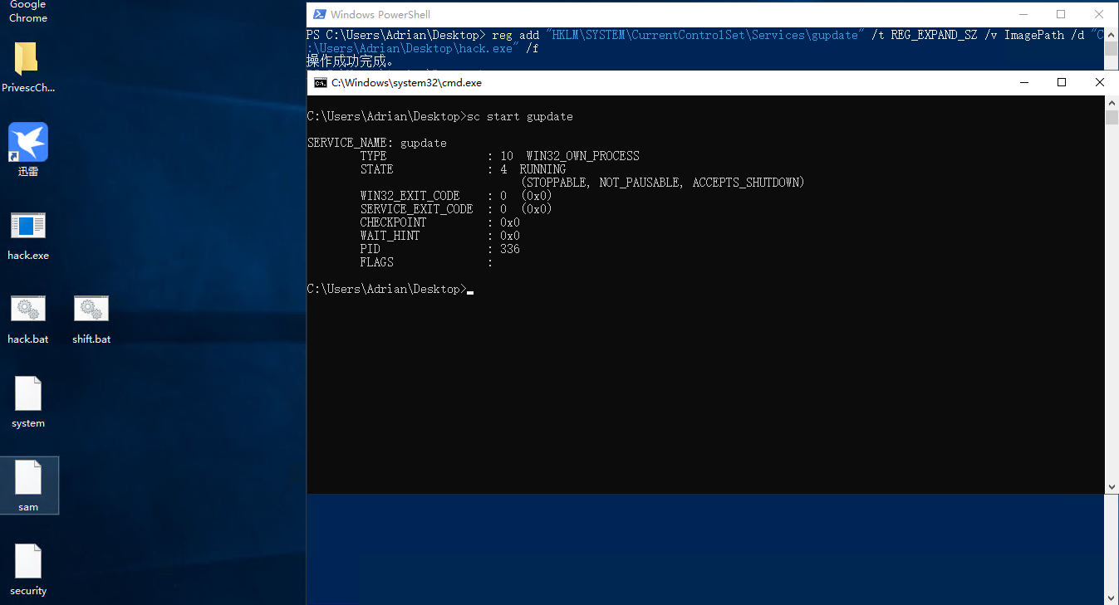This screenshot has width=1119, height=605.
Task: Click the REG_EXPAND_SZ argument in PowerShell
Action: (x=934, y=35)
